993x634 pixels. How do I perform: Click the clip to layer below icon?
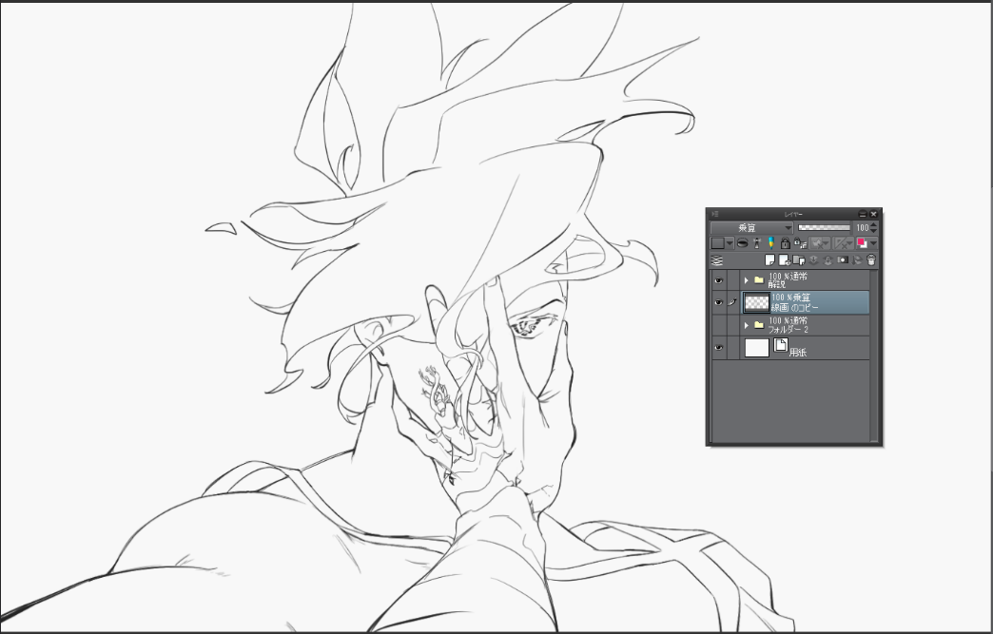(743, 243)
